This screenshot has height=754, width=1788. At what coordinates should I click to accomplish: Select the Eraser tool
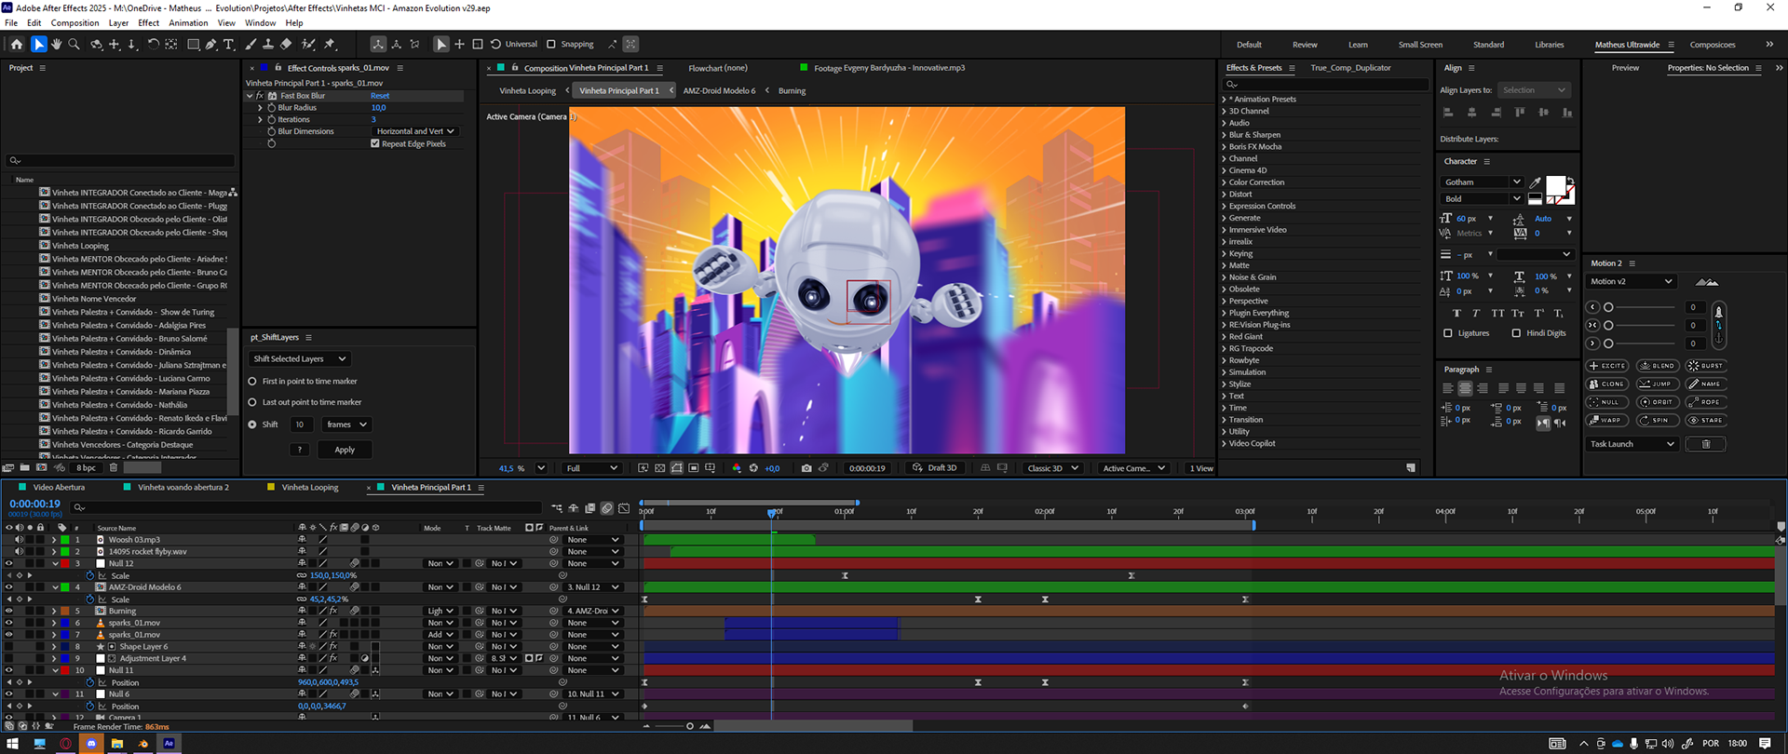pos(286,44)
